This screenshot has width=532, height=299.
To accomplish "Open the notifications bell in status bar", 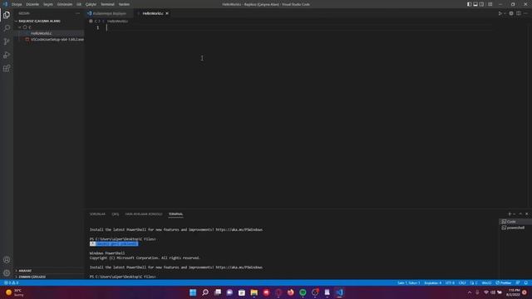I will 526,282.
